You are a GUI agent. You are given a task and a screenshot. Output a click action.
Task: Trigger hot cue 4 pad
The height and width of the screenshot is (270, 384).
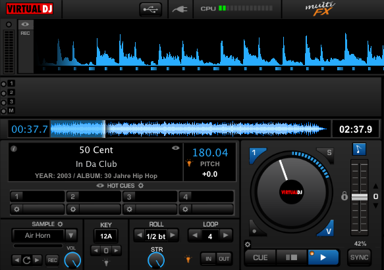[206, 196]
